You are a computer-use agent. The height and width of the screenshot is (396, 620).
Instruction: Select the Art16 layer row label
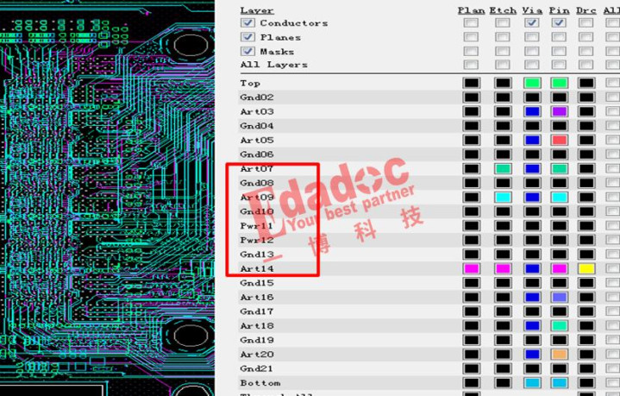(x=257, y=297)
